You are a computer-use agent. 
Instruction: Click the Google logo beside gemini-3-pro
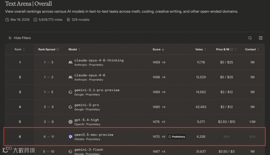[x=70, y=107]
